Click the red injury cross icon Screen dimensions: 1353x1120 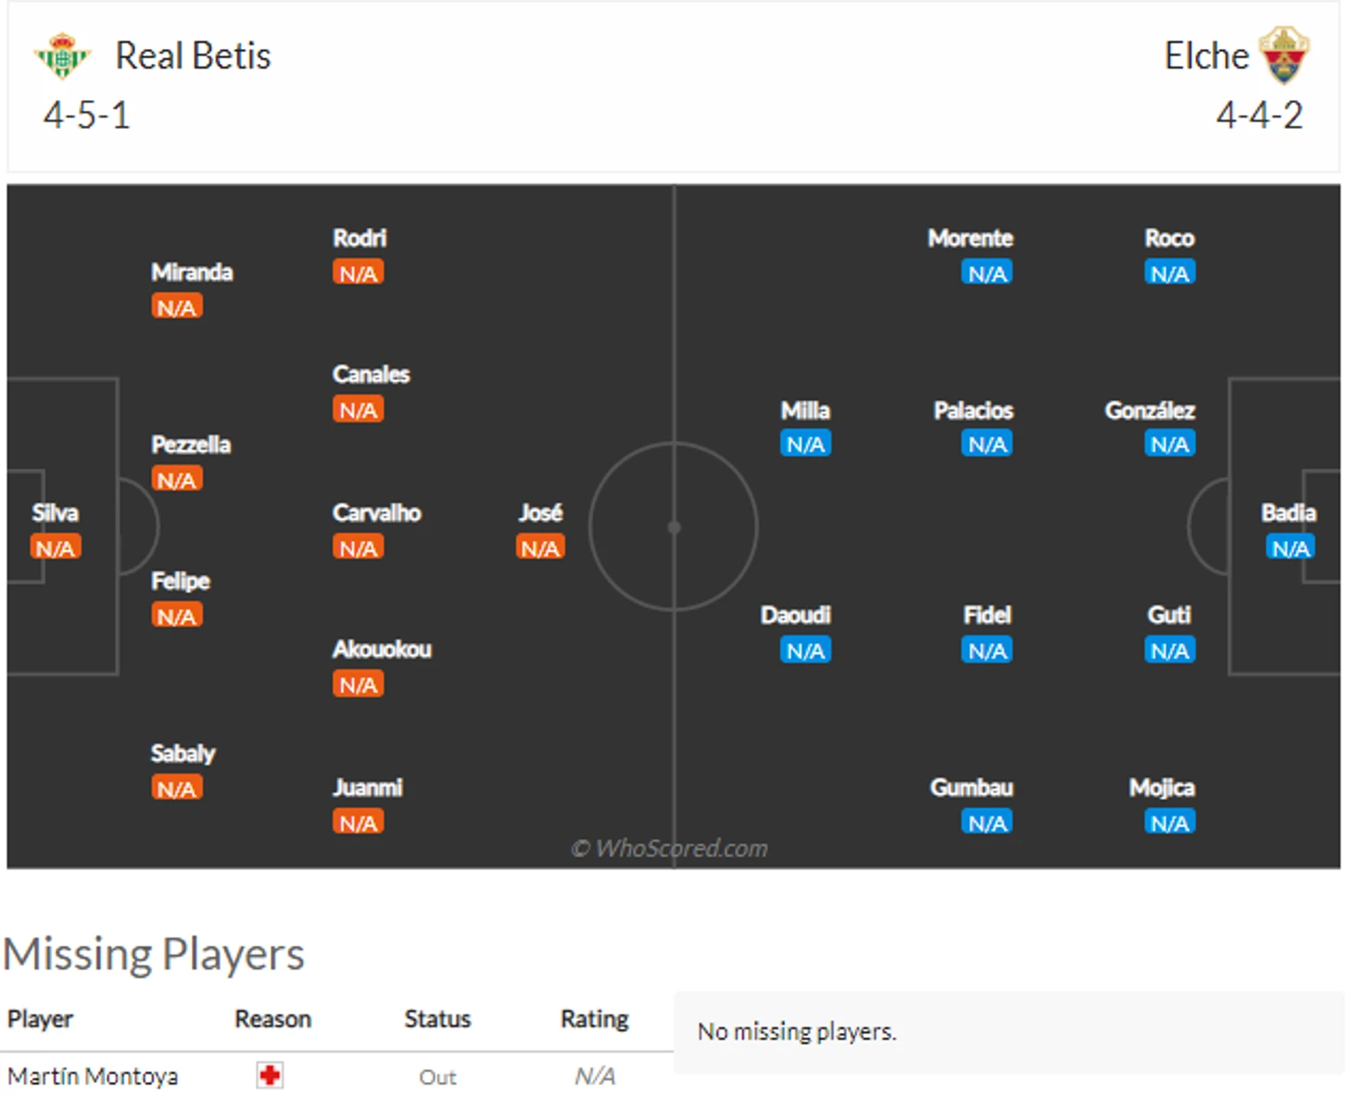coord(270,1076)
